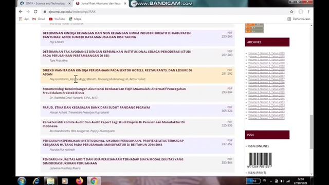Open Windows Media Player from taskbar
The image size is (329, 185).
point(65,181)
